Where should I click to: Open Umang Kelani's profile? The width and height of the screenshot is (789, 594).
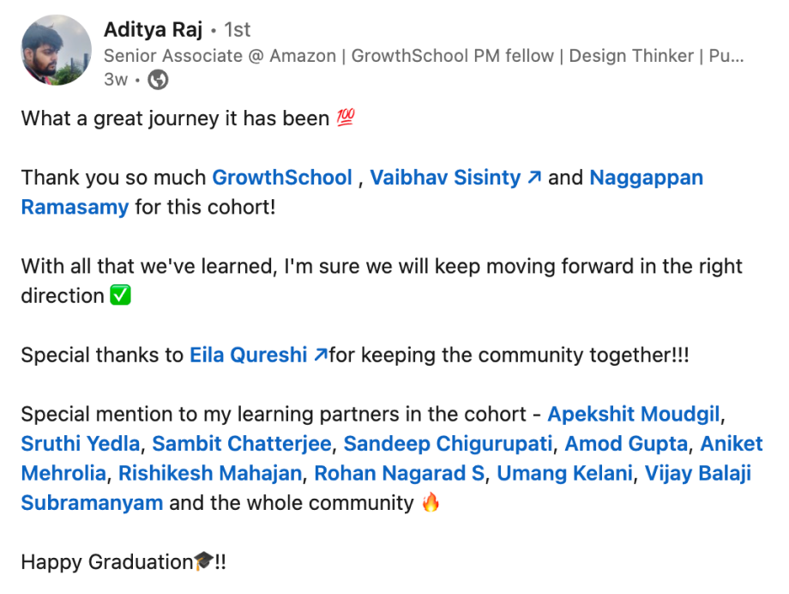(x=564, y=473)
